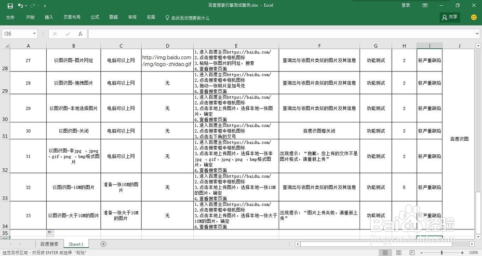The width and height of the screenshot is (482, 256).
Task: Open the 文件 menu
Action: coord(10,17)
